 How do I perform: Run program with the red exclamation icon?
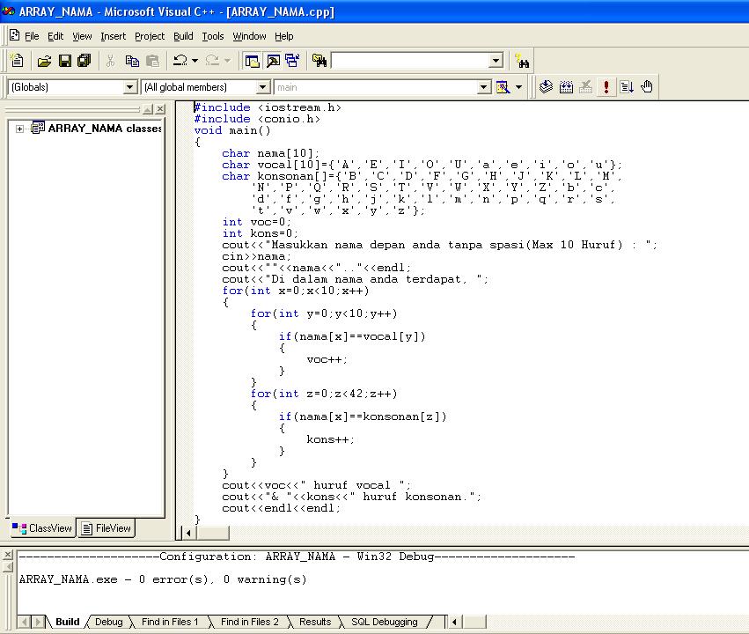coord(606,87)
